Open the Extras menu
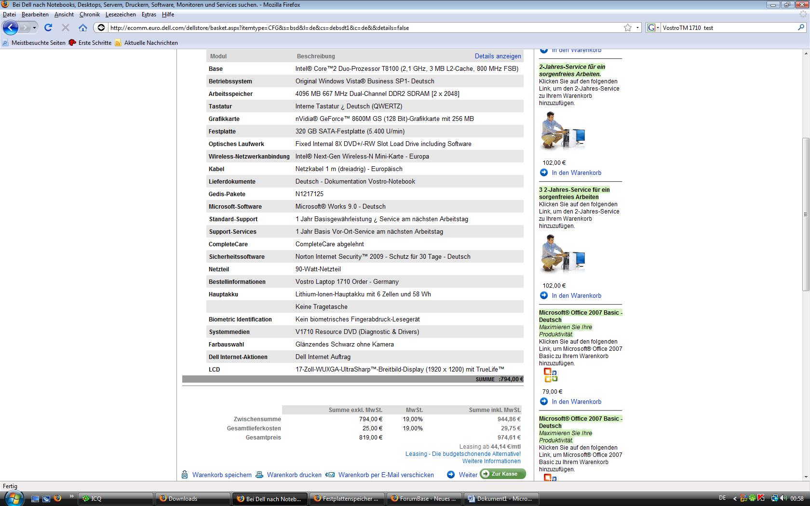 pos(149,14)
